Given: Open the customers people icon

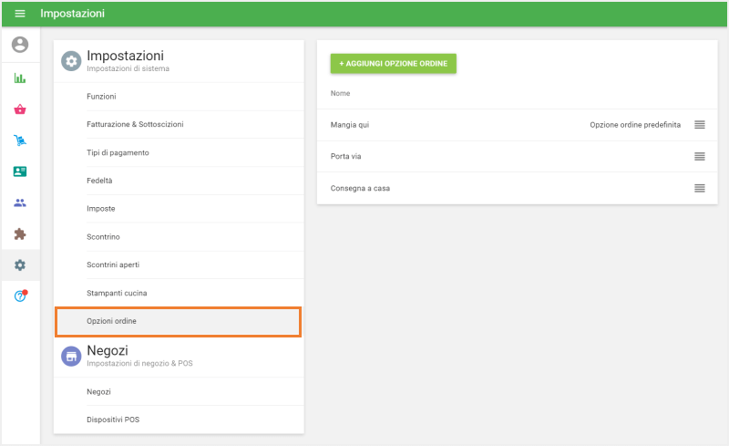Looking at the screenshot, I should pos(20,202).
